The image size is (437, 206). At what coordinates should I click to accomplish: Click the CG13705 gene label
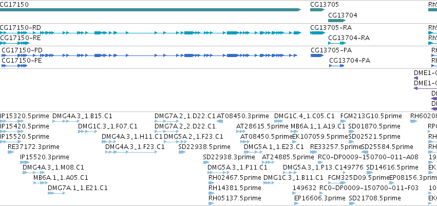tap(325, 5)
